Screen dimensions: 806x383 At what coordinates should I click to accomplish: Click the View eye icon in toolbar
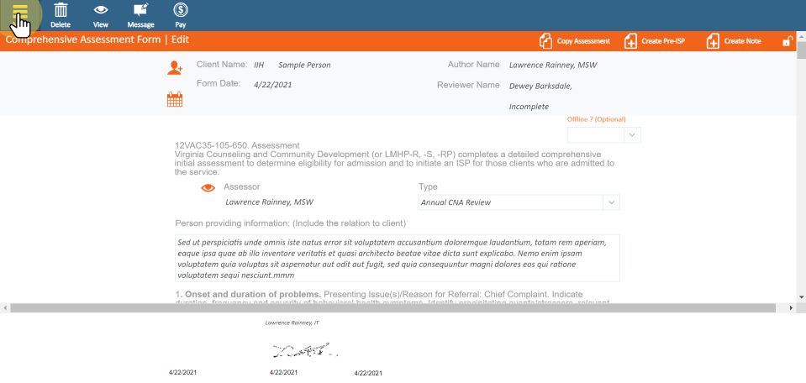(x=101, y=15)
